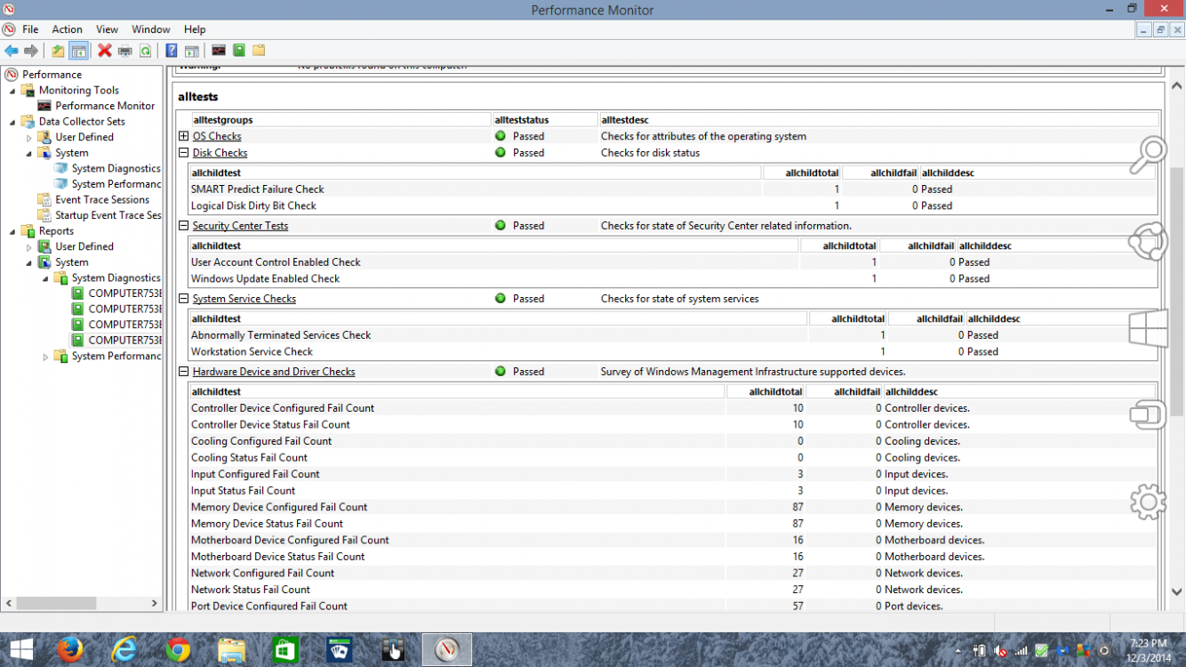Click the OS Checks link
This screenshot has width=1186, height=667.
[x=217, y=136]
